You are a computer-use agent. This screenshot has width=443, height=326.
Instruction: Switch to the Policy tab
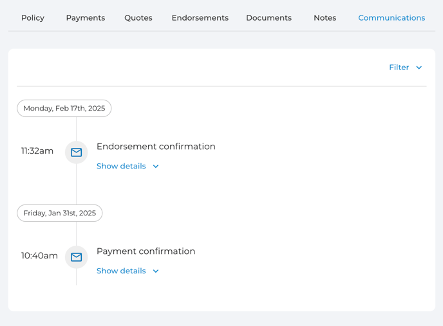click(33, 18)
